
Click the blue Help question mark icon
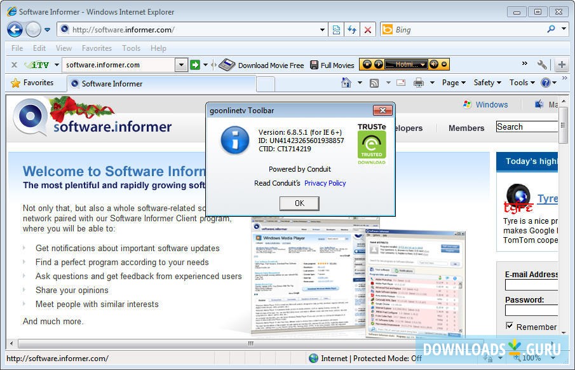click(546, 83)
